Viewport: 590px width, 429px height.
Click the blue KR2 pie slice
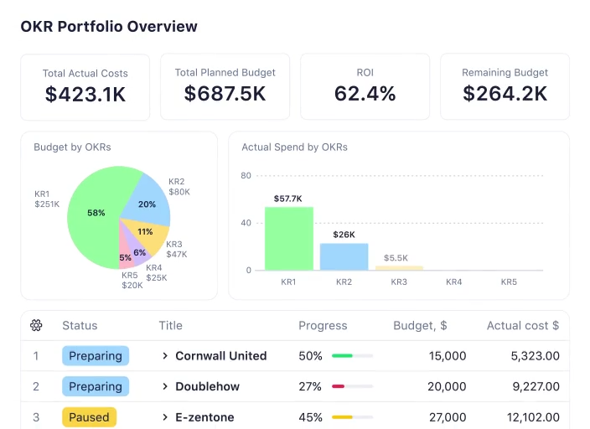[148, 201]
